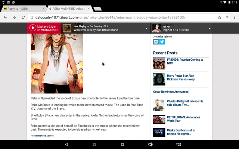This screenshot has width=239, height=149.
Task: Close the REBA McENTIRE tab
Action: tap(89, 9)
